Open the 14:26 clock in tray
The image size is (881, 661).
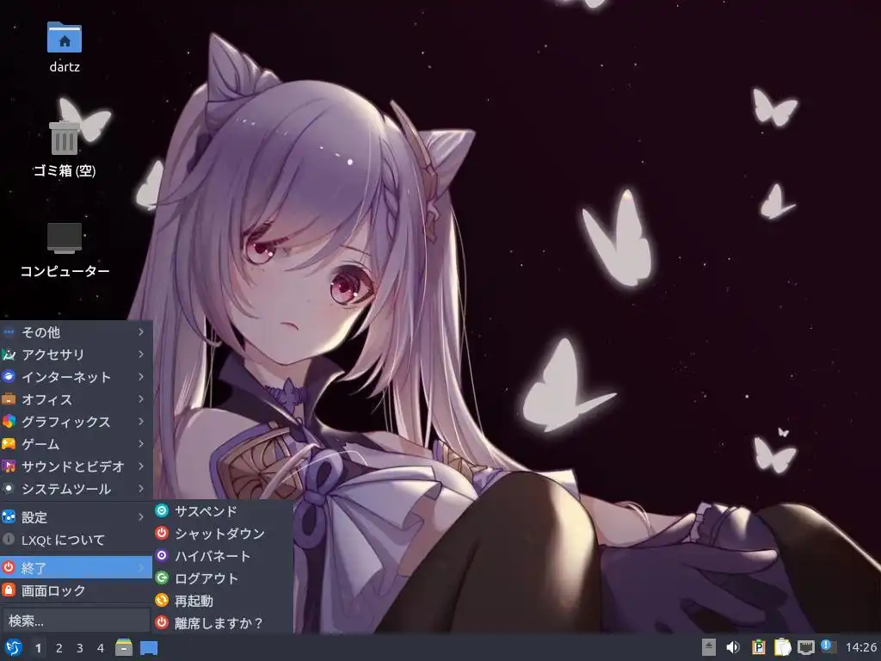coord(860,647)
